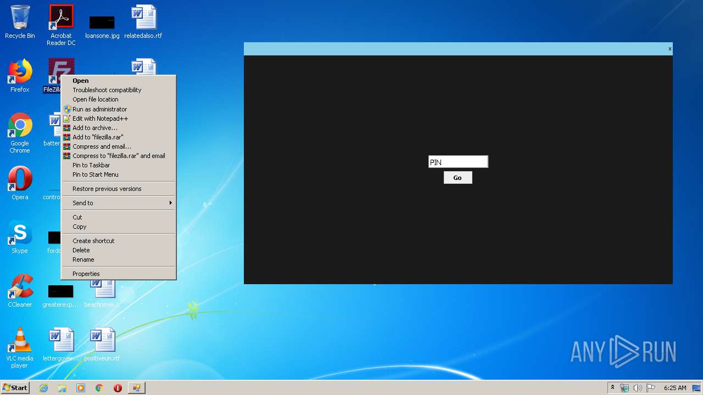Select the positiveun.rtf document icon
The image size is (703, 395).
102,345
